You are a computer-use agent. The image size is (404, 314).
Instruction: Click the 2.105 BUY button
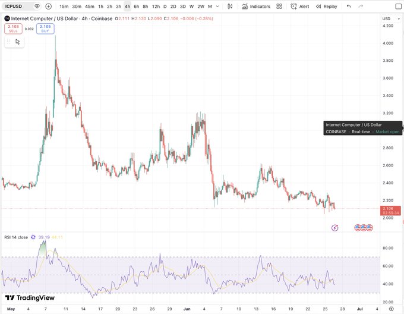[45, 29]
